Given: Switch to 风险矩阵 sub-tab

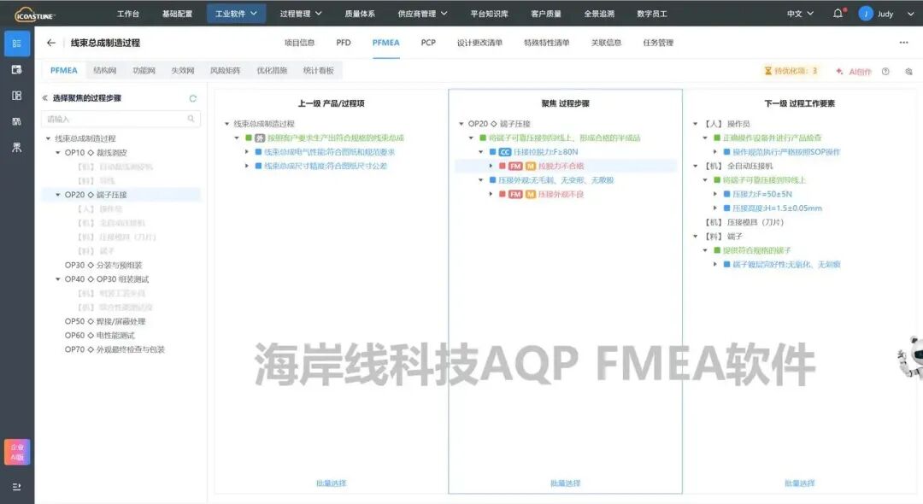Looking at the screenshot, I should pos(225,71).
